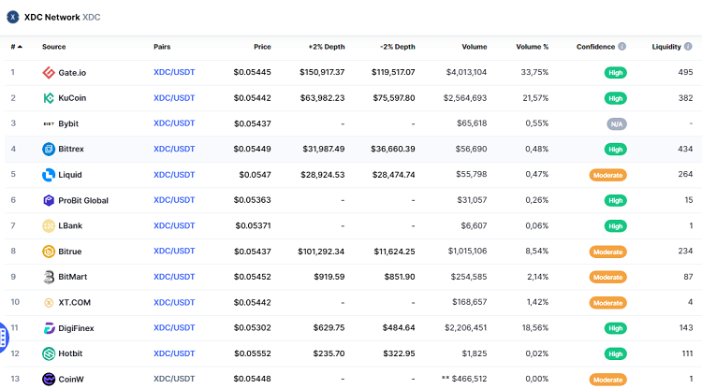Click the ProBit Global logo icon
Viewport: 702px width, 389px height.
[49, 200]
